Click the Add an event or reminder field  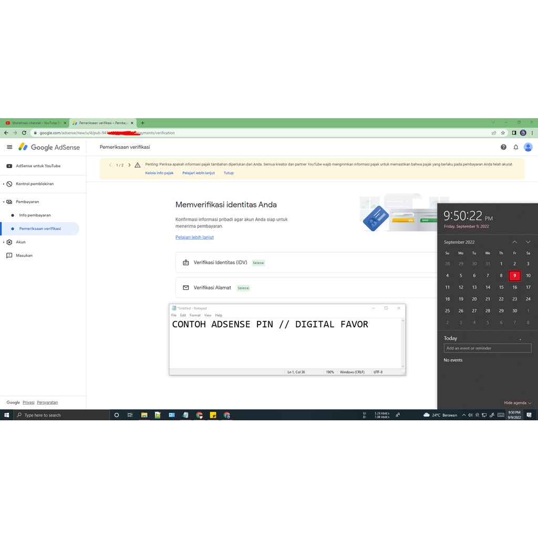pos(488,348)
